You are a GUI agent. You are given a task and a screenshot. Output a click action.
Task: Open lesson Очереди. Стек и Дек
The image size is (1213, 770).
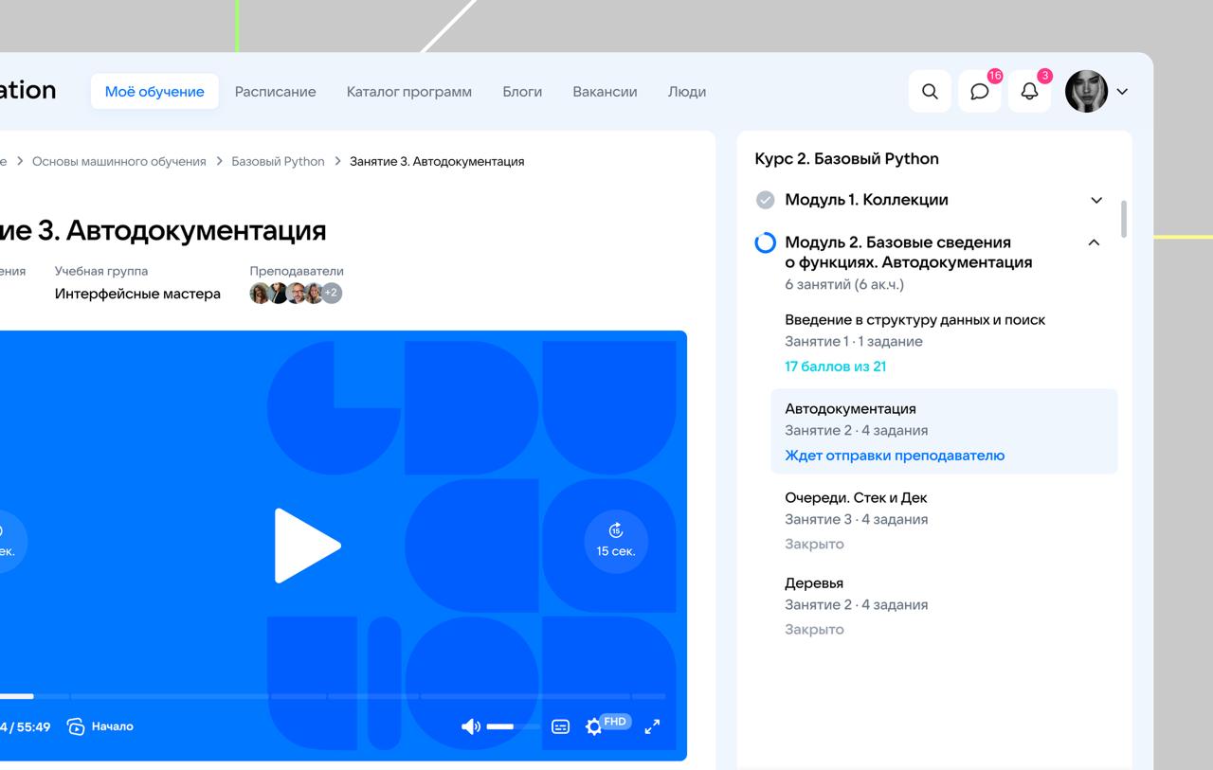tap(856, 498)
